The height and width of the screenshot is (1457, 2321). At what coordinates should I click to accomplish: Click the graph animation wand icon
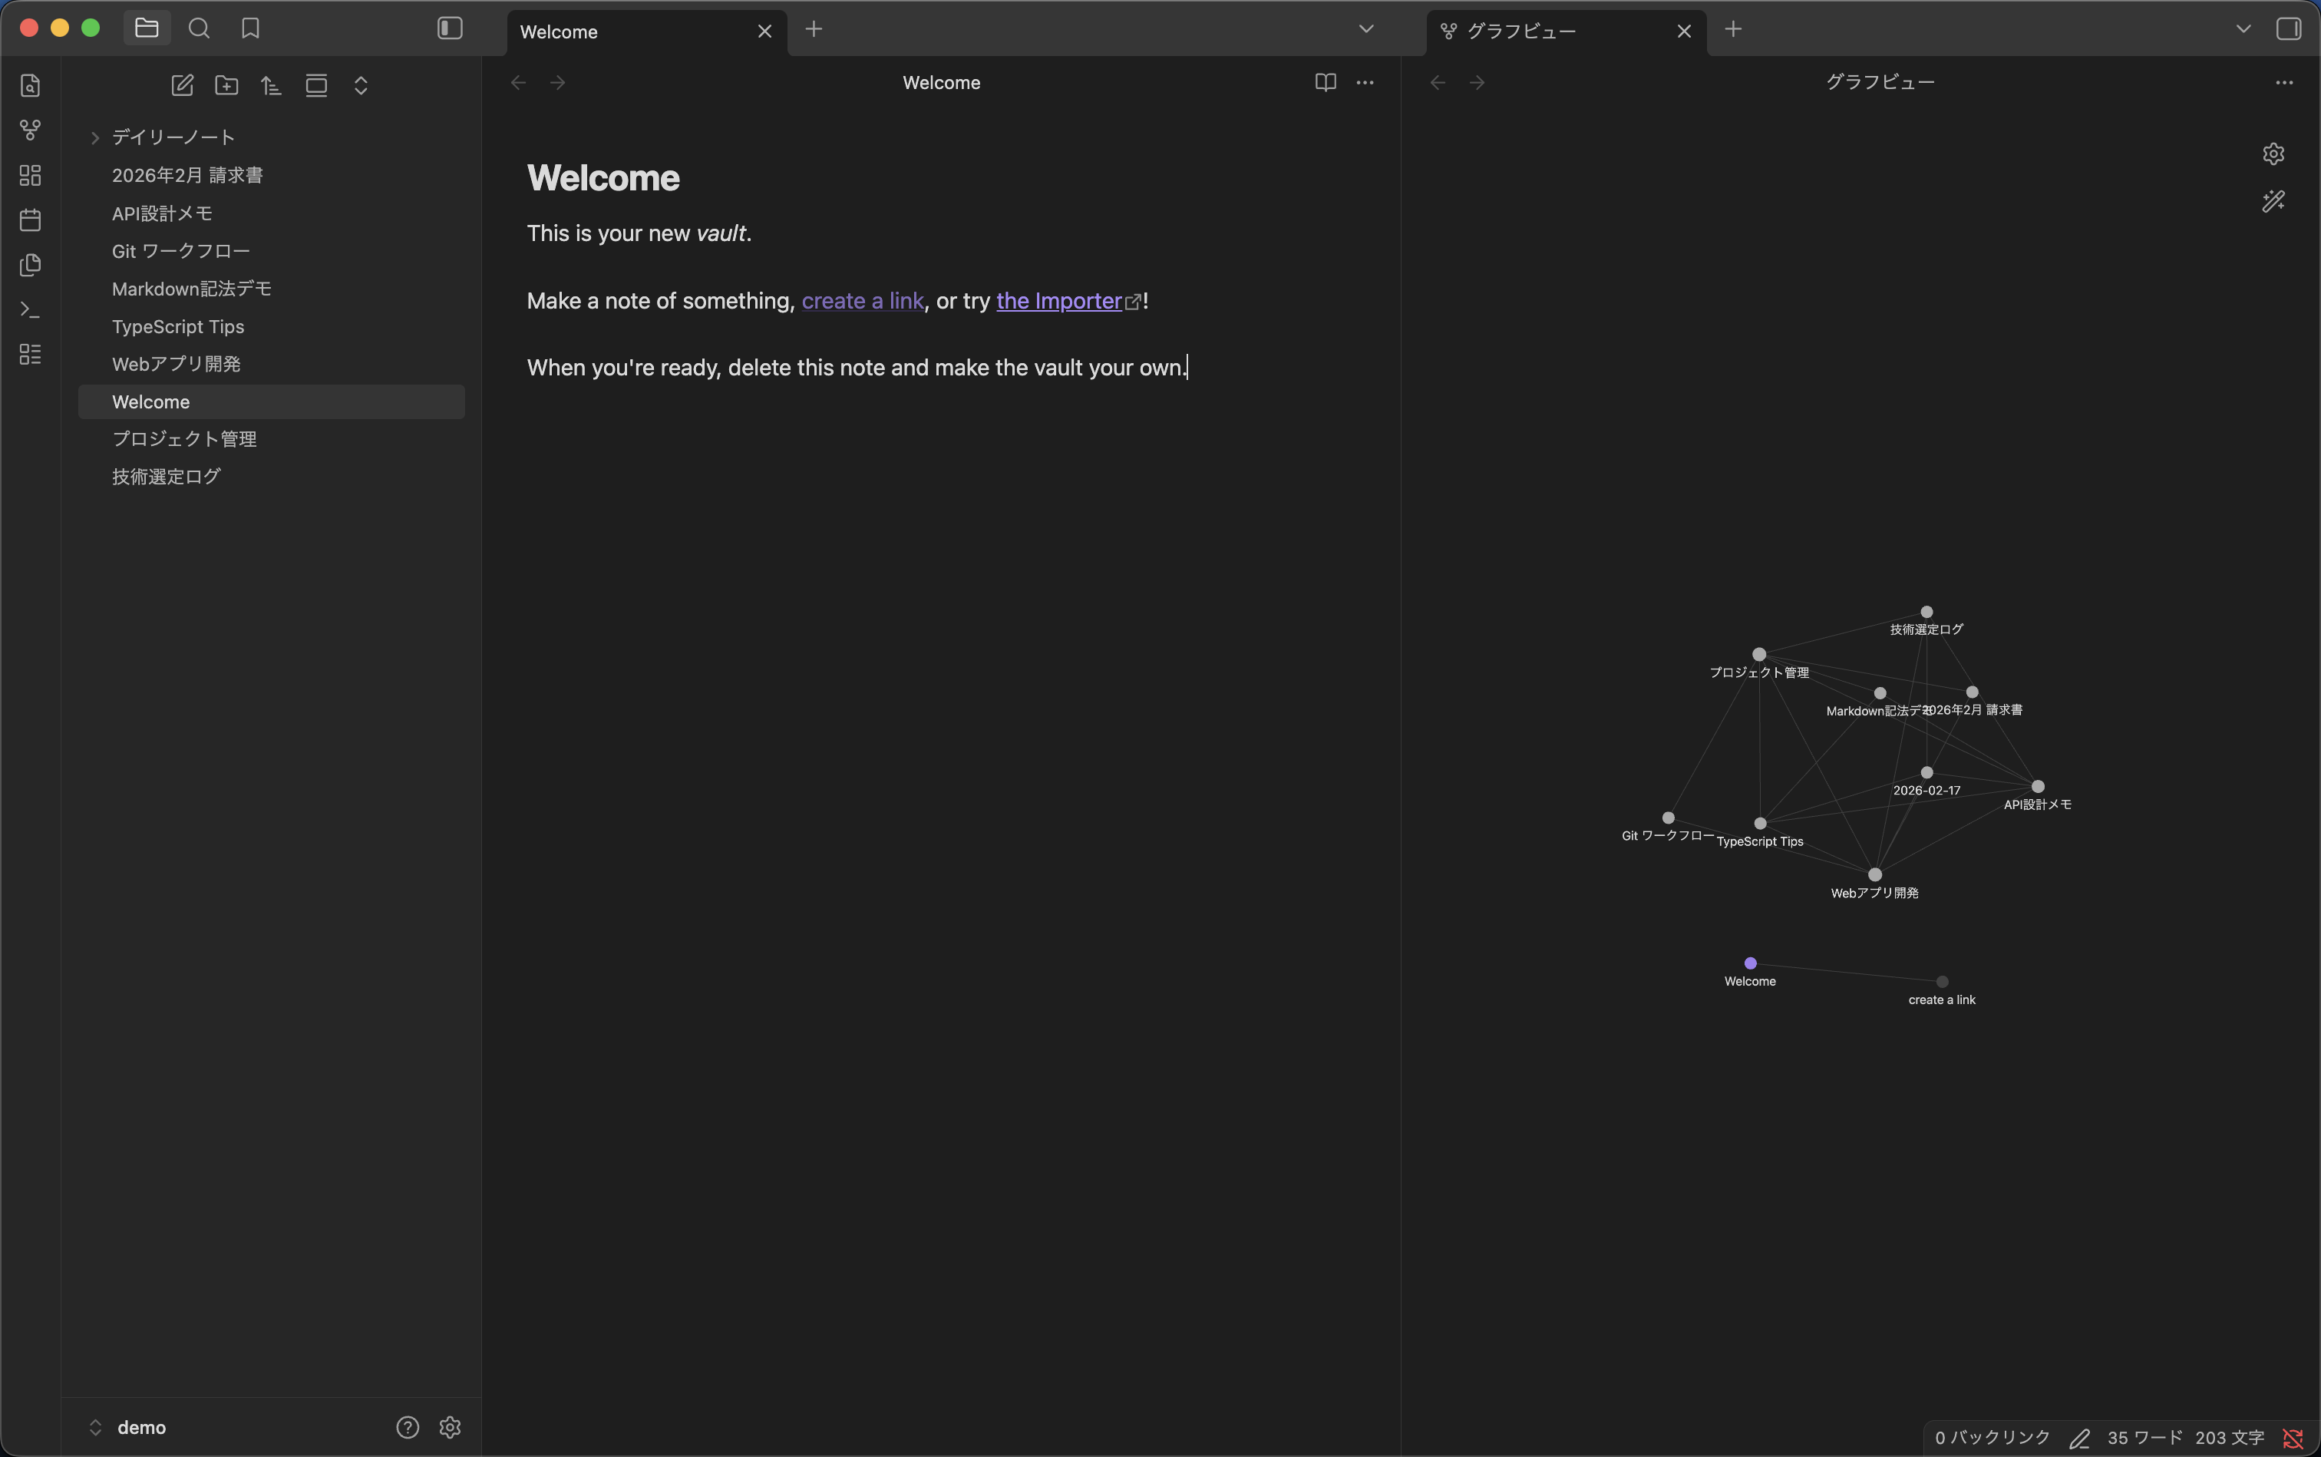[x=2273, y=200]
